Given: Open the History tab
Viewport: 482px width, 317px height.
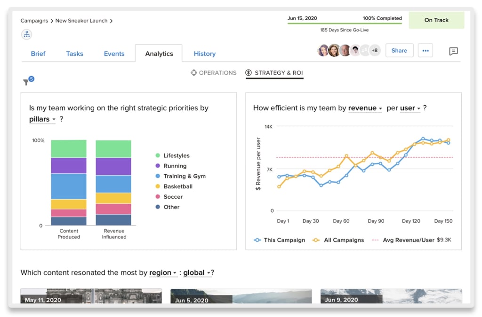Looking at the screenshot, I should [x=204, y=54].
